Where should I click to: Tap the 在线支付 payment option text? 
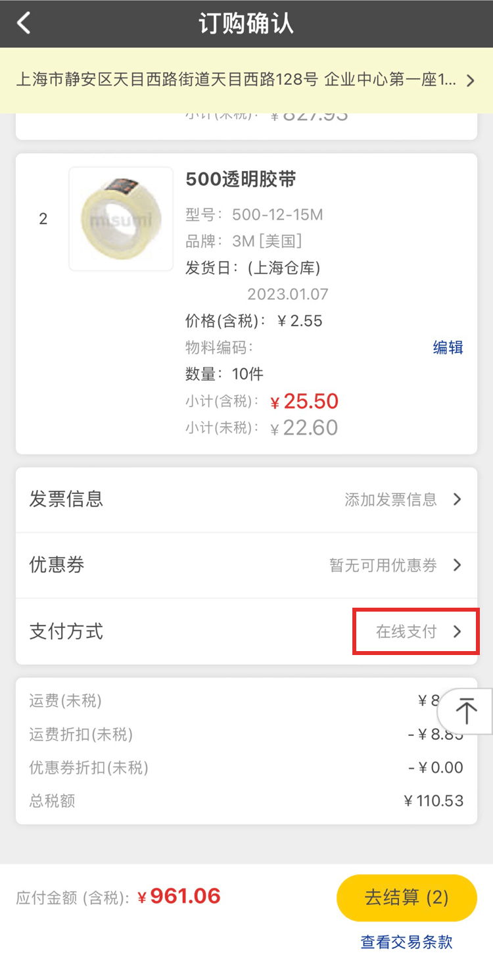coord(406,632)
